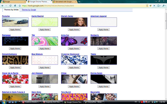The height and width of the screenshot is (104, 167).
Task: Open the wrench tools menu
Action: tap(164, 6)
